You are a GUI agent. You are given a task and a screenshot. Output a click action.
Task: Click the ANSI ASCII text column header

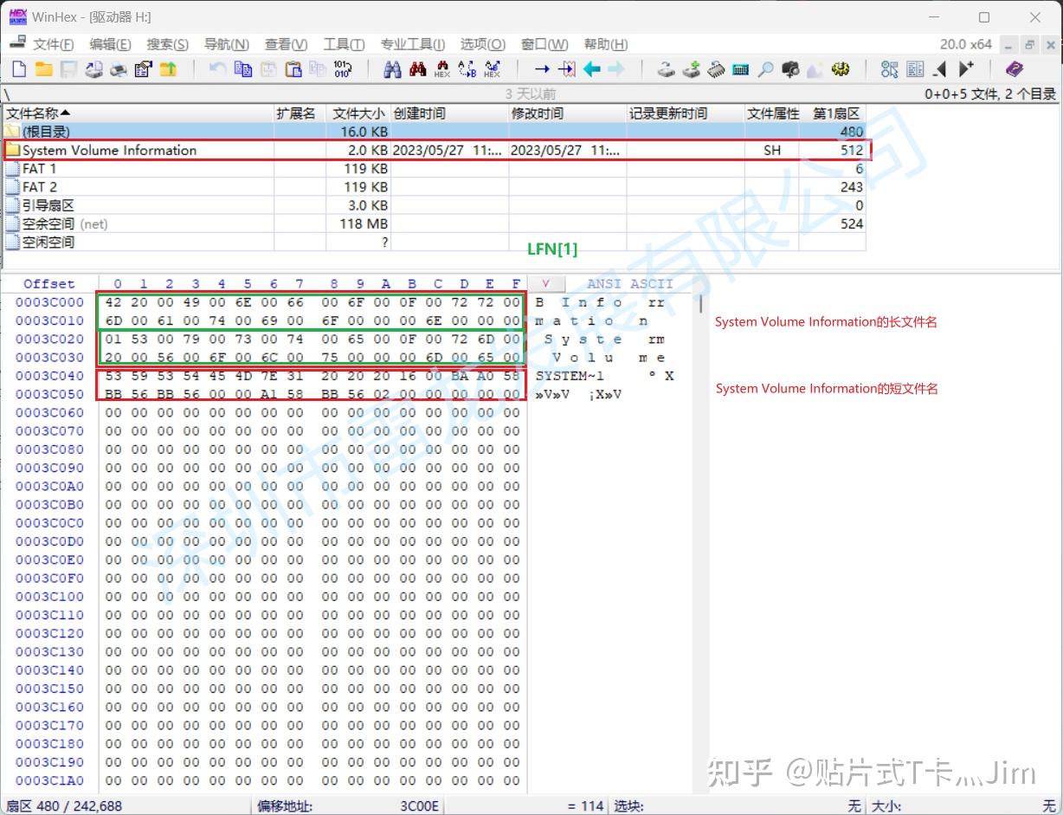630,283
